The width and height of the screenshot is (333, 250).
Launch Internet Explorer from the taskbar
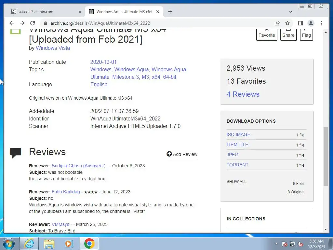[29, 243]
